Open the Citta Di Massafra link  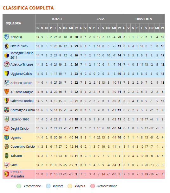click(x=17, y=174)
